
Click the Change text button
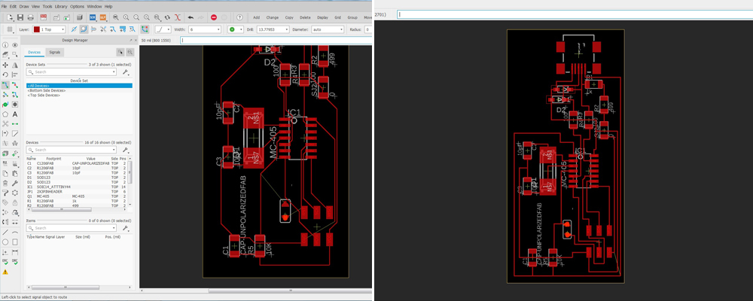coord(272,17)
